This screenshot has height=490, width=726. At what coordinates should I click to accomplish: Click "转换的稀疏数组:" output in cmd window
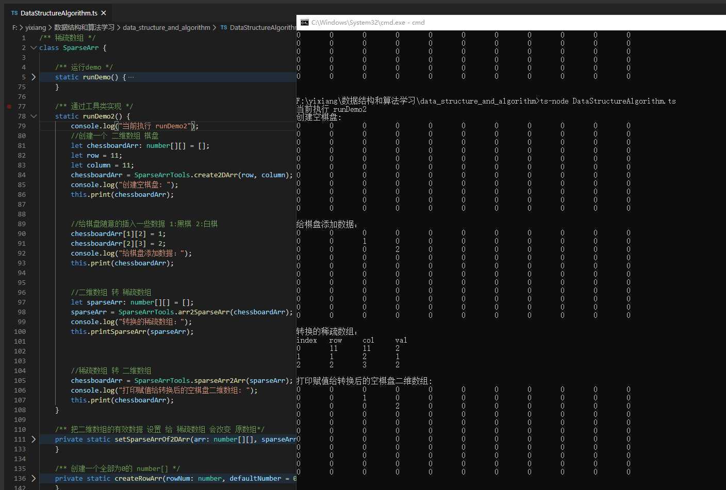327,331
